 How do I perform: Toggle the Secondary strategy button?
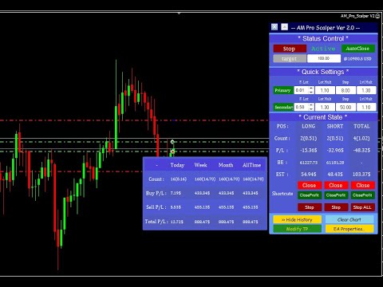tap(283, 107)
